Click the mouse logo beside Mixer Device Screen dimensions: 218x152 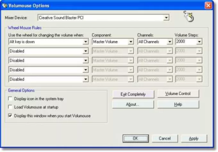(189, 16)
